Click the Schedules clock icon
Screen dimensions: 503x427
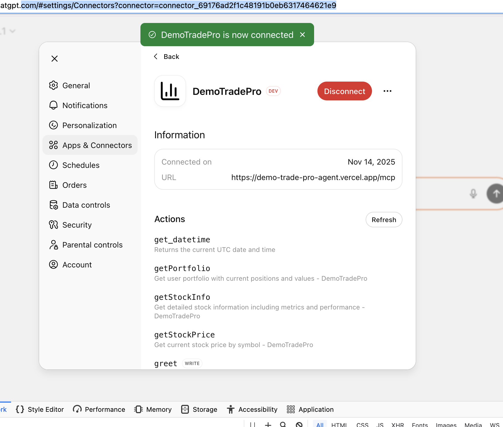53,165
